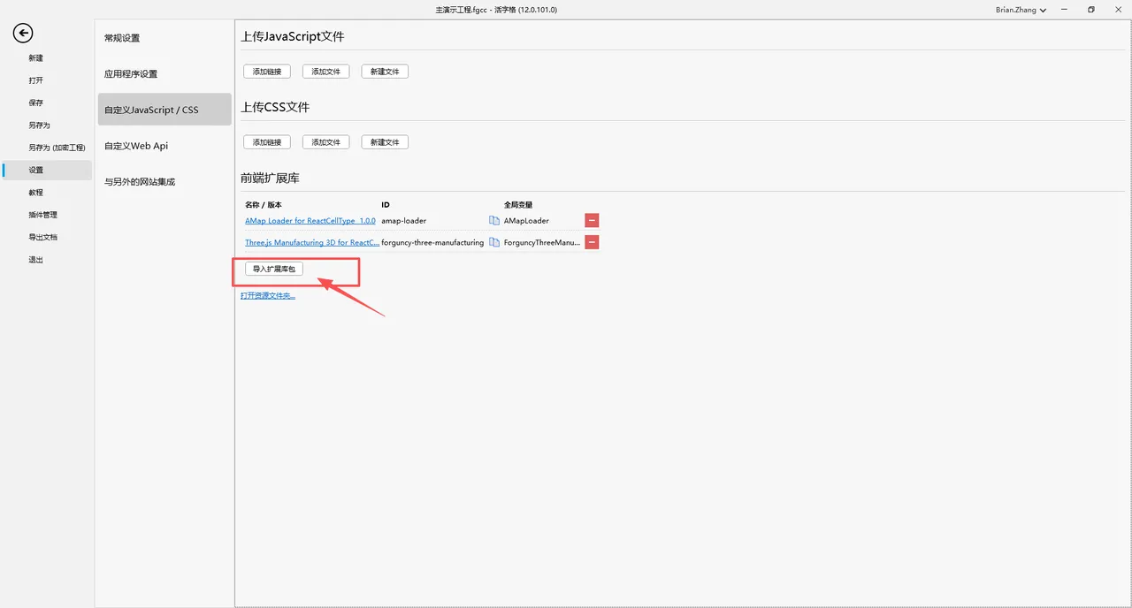Open the 与另外的网站集成 settings tab
This screenshot has height=608, width=1132.
click(x=164, y=181)
